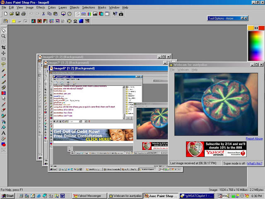Switch to g.MSATClayArt:1 chat taskbar button

(x=197, y=196)
